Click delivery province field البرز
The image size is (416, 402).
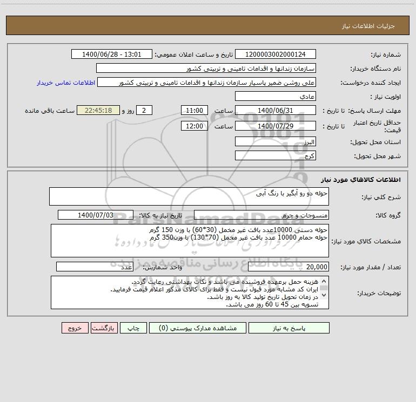coord(276,141)
